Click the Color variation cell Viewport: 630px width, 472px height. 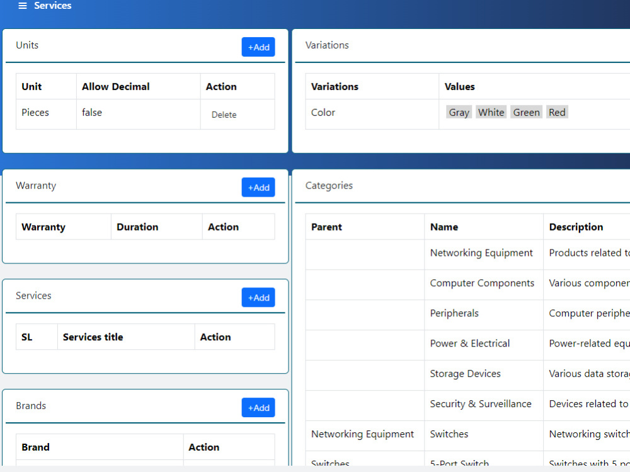point(372,114)
